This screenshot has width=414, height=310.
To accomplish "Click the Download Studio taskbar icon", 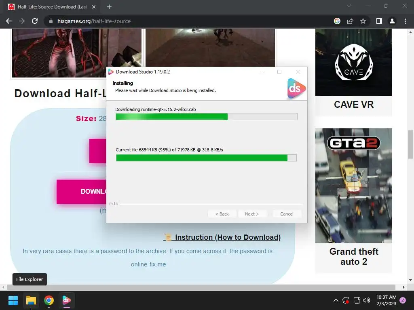I will (x=67, y=300).
